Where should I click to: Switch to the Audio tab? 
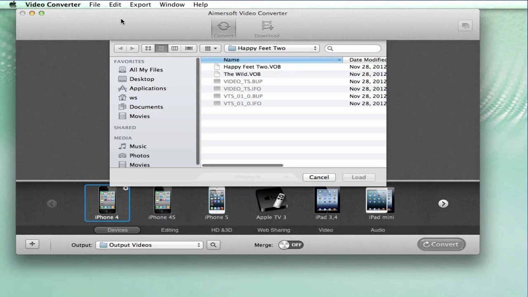[x=378, y=230]
